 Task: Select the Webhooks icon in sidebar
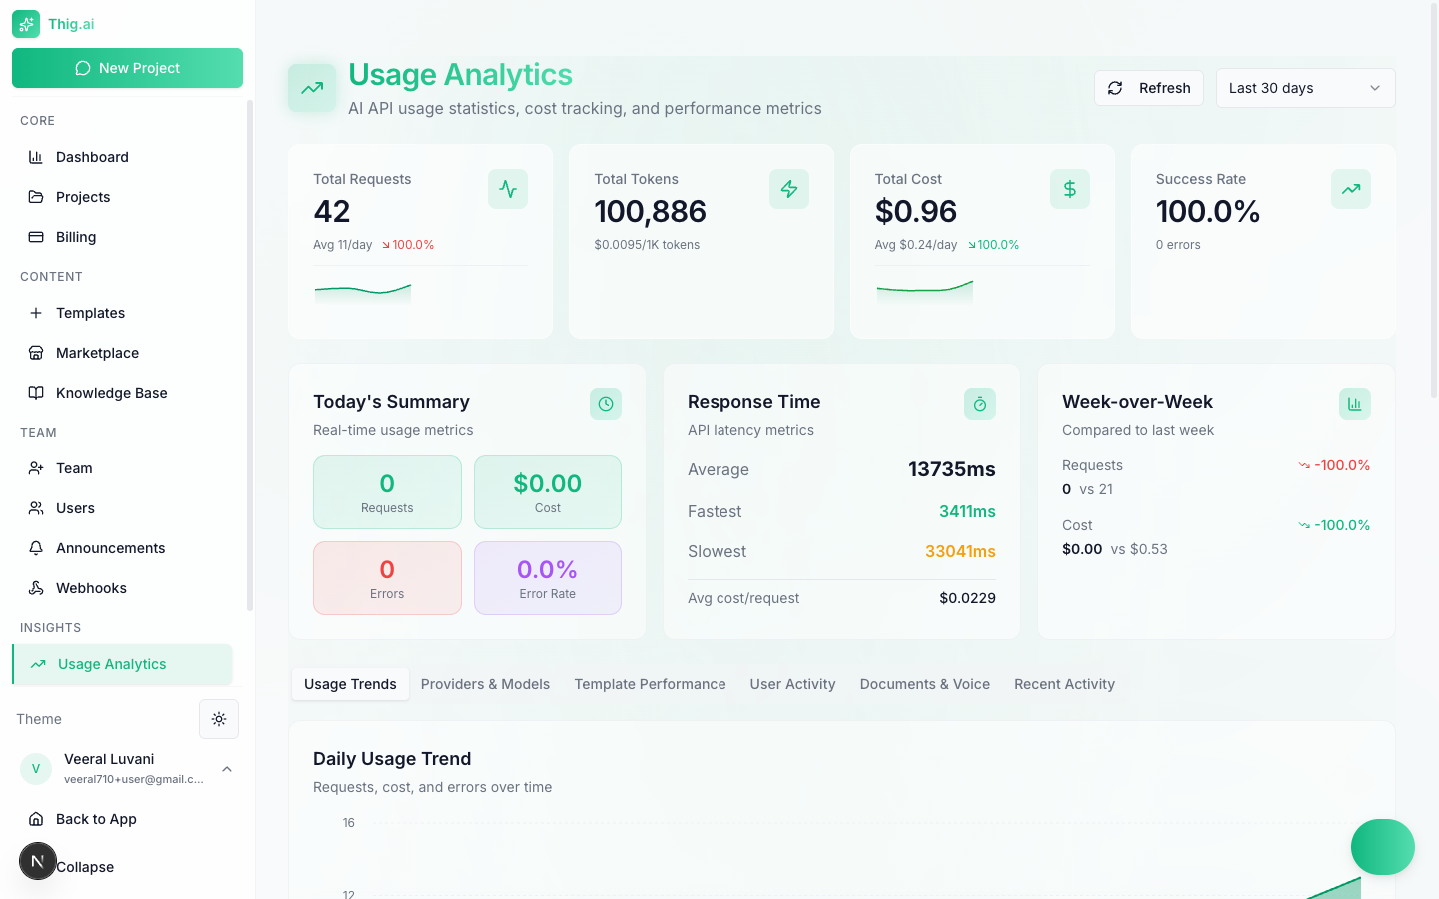tap(34, 587)
